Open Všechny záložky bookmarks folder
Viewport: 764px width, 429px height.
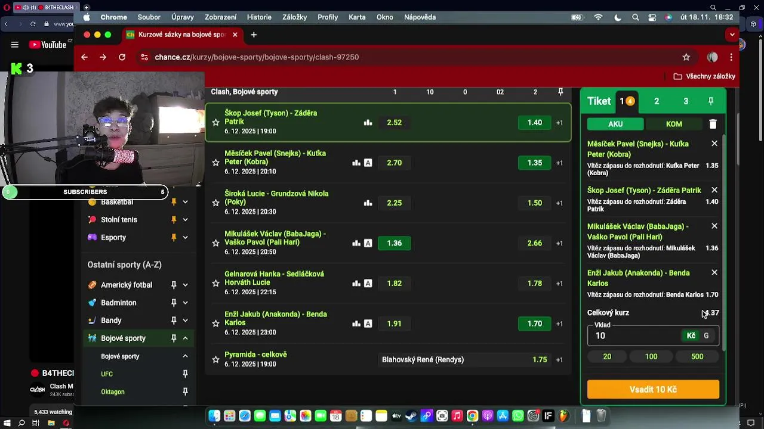tap(704, 76)
